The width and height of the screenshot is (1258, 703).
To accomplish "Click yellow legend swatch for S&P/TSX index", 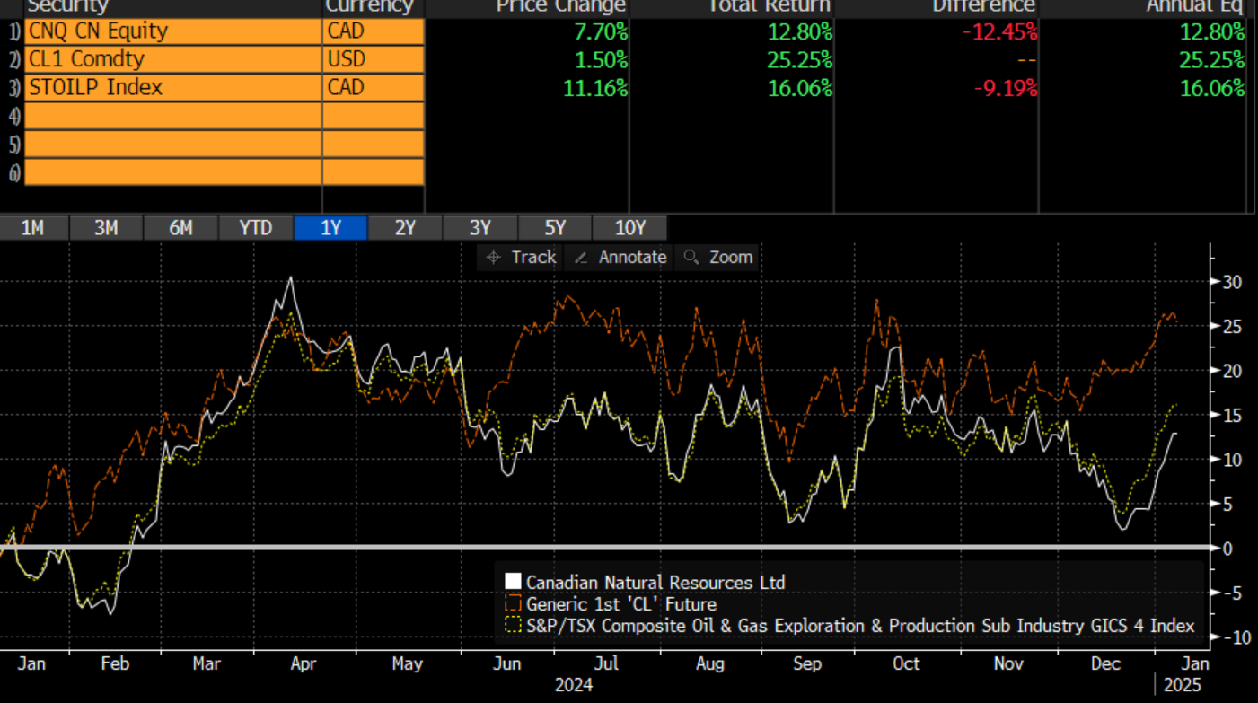I will [514, 625].
